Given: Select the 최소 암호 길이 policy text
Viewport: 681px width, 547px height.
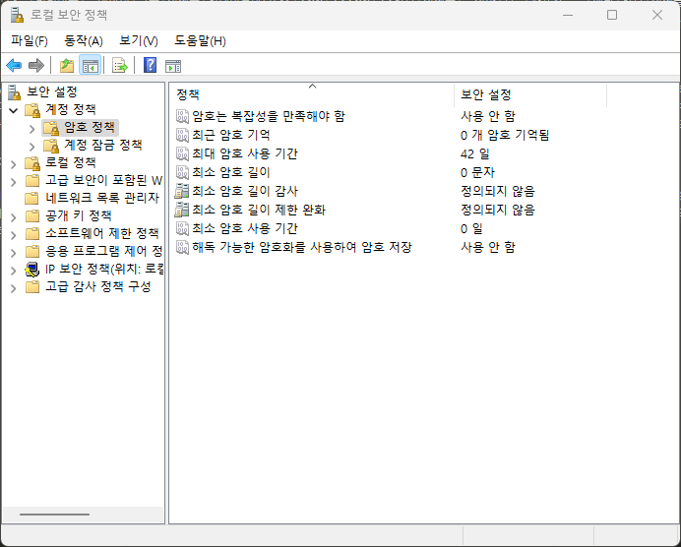Looking at the screenshot, I should click(231, 172).
